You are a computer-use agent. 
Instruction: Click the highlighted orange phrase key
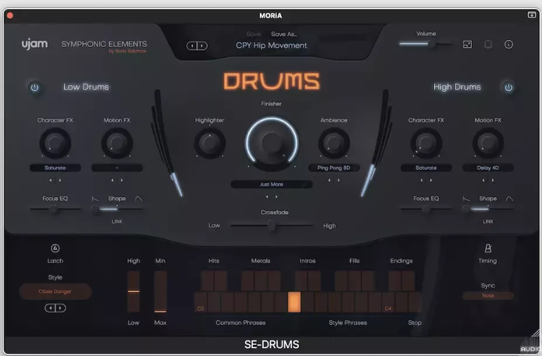tap(294, 302)
